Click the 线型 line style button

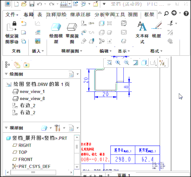pos(156,30)
